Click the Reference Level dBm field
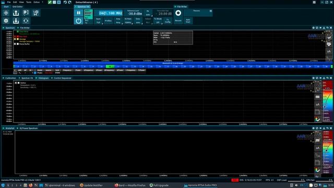 pyautogui.click(x=133, y=13)
